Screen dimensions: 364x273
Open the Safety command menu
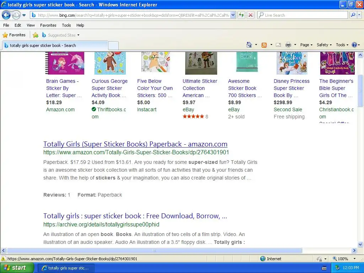[324, 45]
